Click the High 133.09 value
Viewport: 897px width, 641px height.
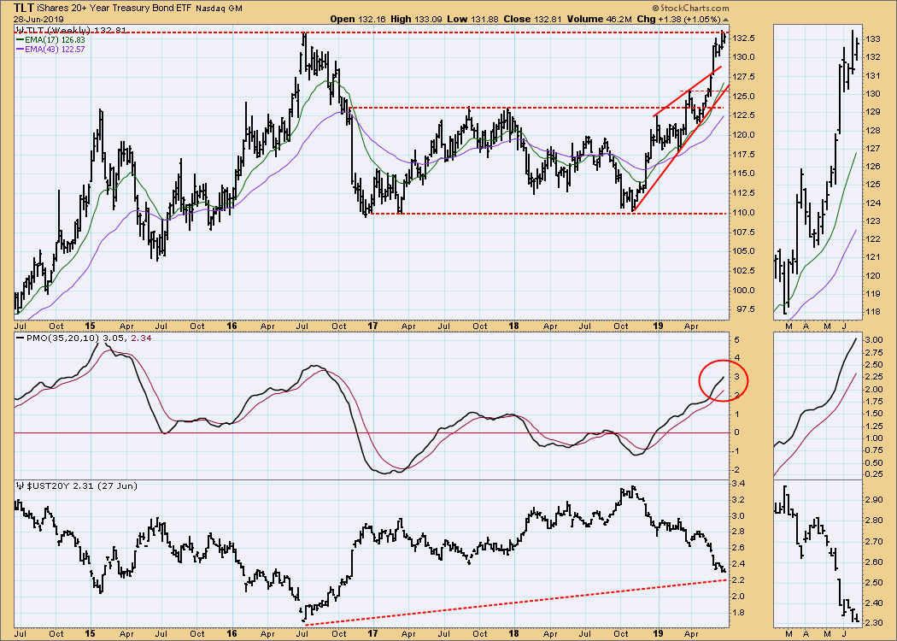point(417,19)
